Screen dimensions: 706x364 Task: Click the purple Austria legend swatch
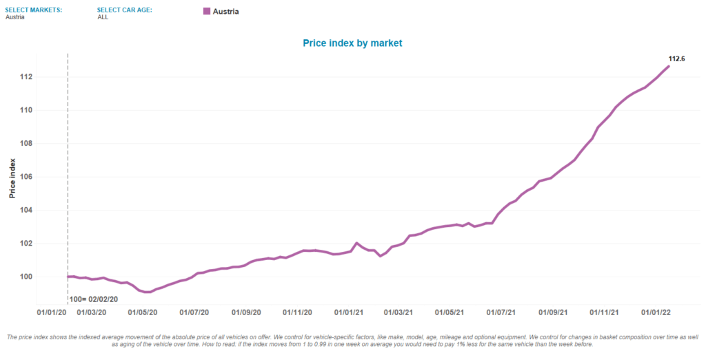click(x=207, y=12)
